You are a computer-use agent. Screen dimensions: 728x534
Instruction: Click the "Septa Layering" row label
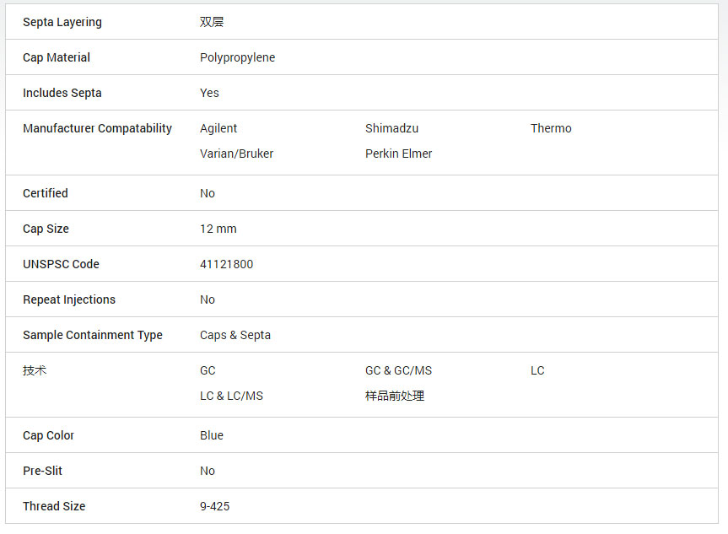point(62,22)
